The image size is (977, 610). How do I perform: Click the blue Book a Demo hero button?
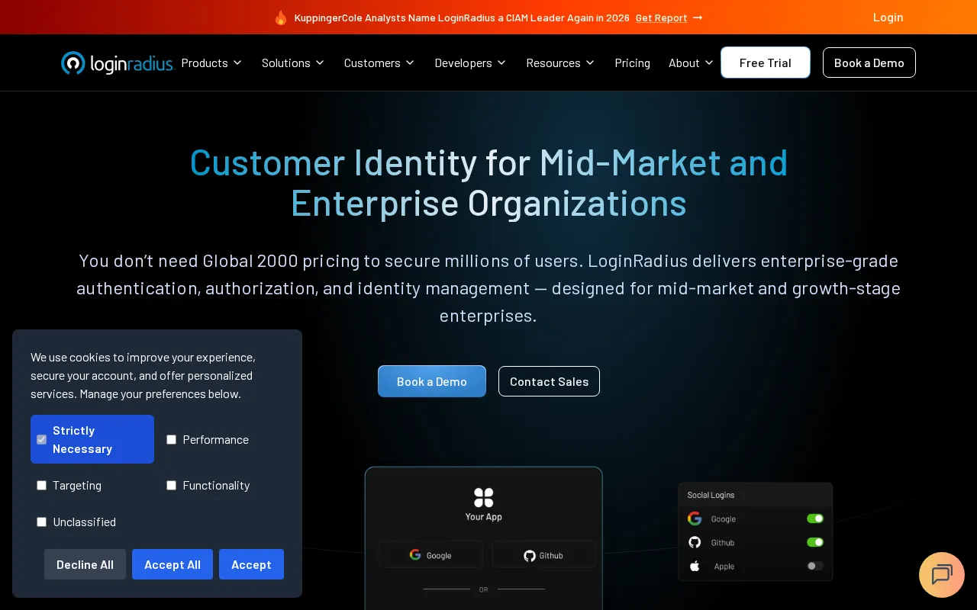432,381
